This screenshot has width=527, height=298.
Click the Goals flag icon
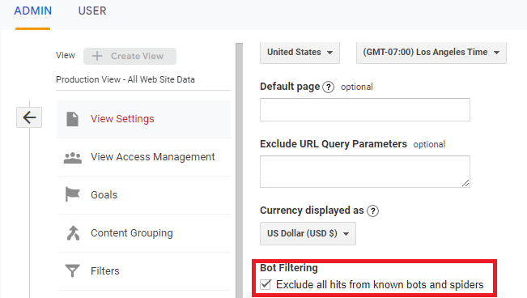(x=72, y=194)
